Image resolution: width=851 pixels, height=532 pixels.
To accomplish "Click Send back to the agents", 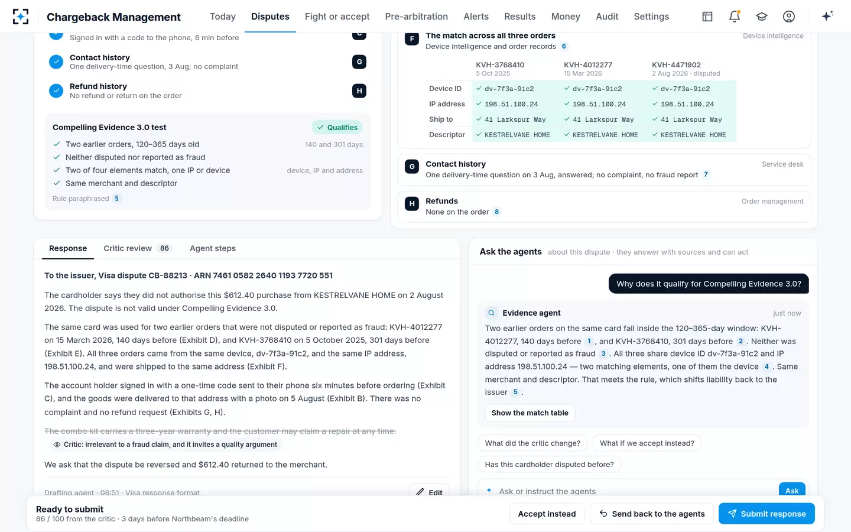I will (x=652, y=514).
